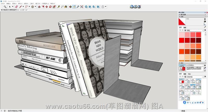Activate the Offset tool
This screenshot has height=112, width=208.
point(43,7)
